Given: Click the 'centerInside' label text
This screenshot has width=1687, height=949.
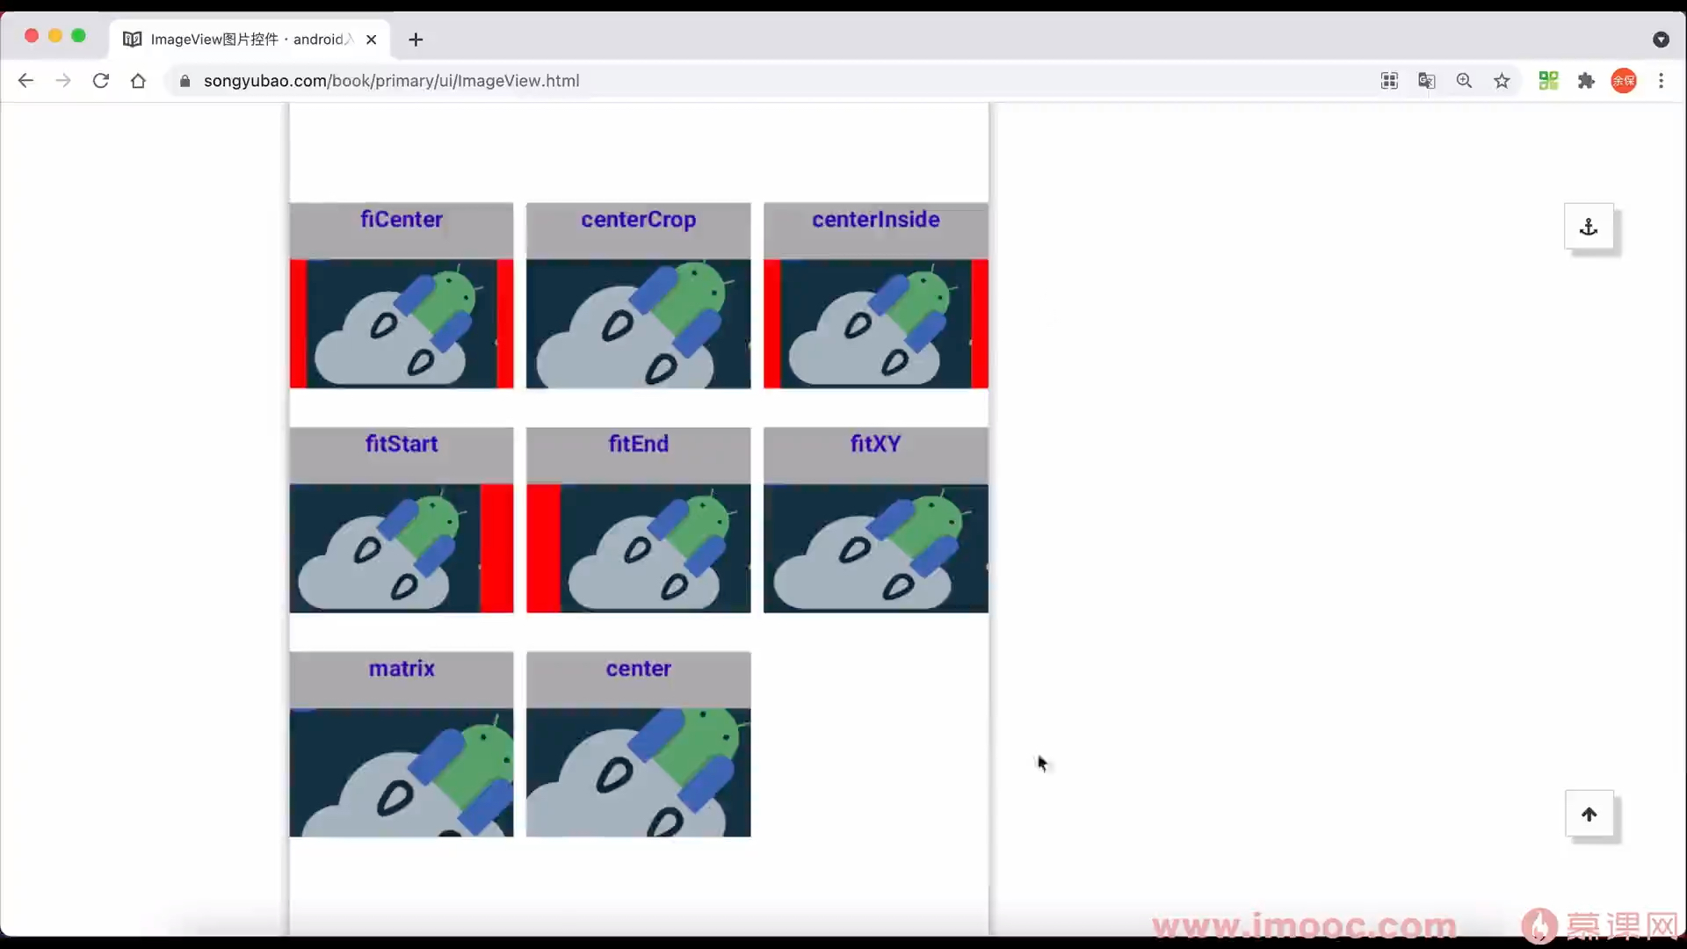Looking at the screenshot, I should 876,220.
